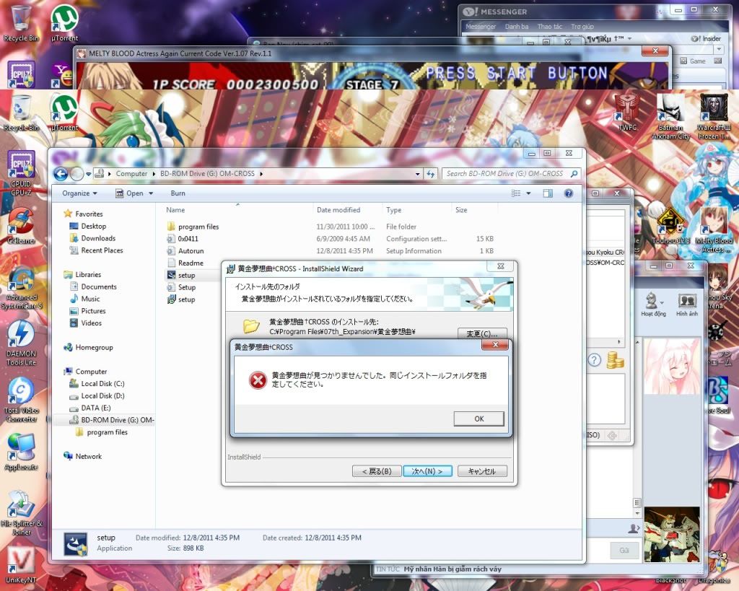
Task: Select Documents library in sidebar
Action: (98, 286)
